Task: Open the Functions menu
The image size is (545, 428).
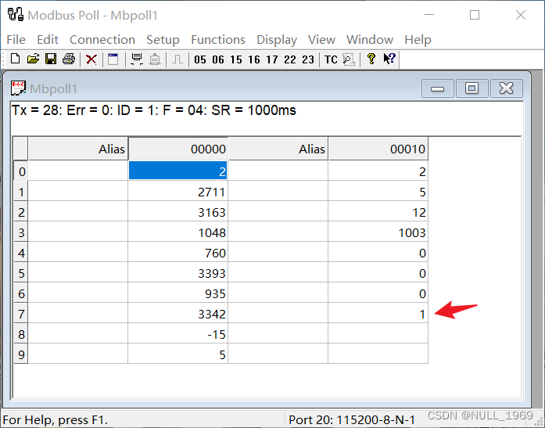Action: pos(218,40)
